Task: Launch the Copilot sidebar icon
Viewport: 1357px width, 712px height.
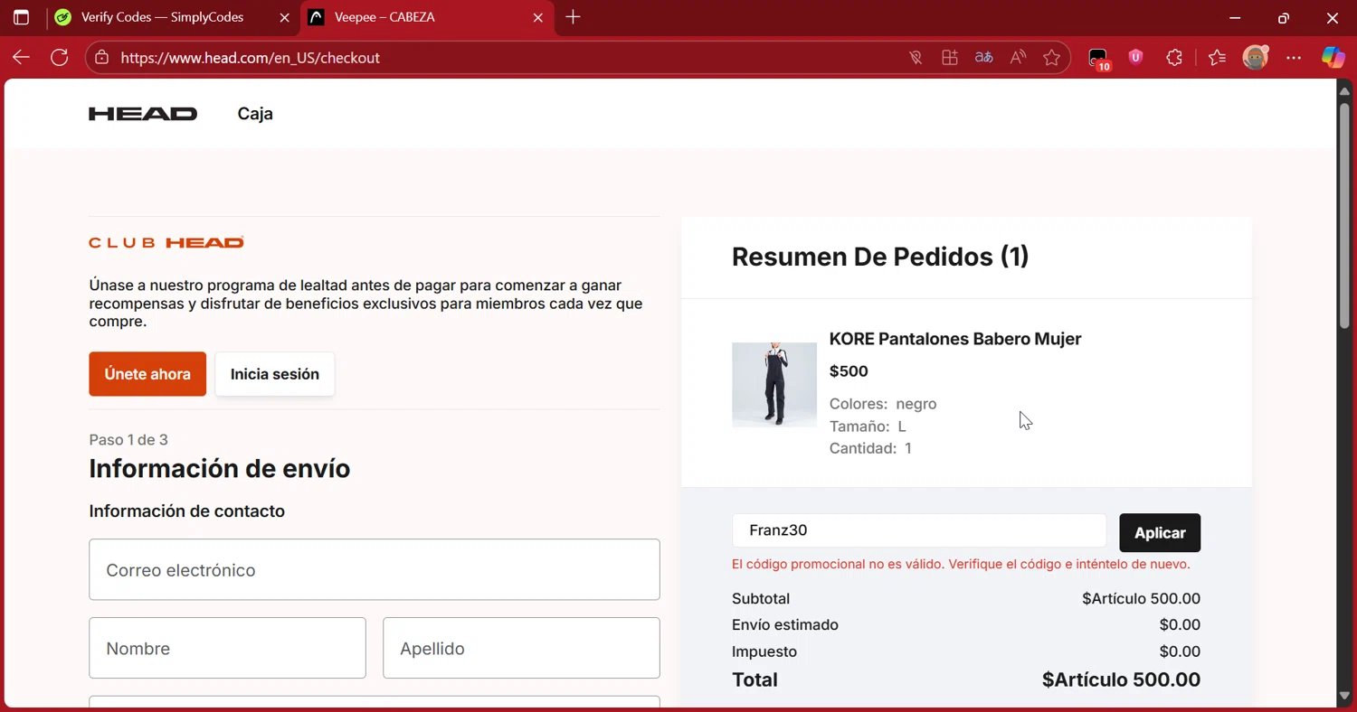Action: pyautogui.click(x=1333, y=58)
